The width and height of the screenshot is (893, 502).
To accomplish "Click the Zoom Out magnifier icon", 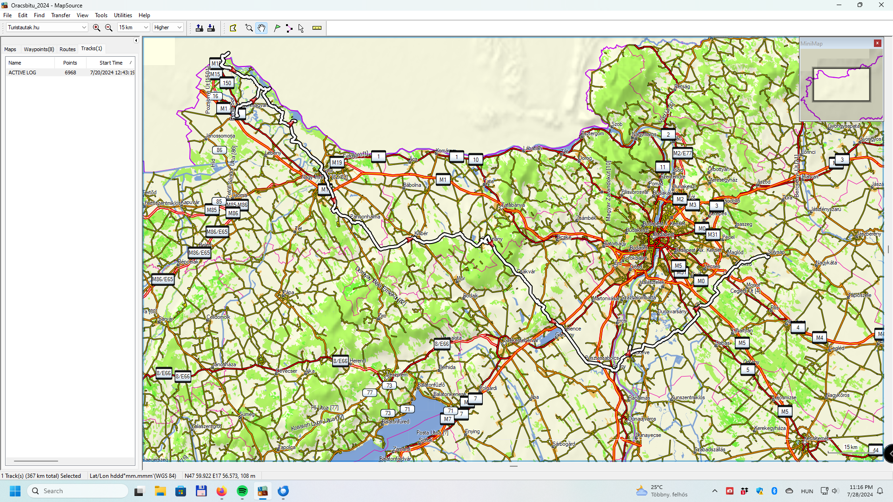I will [x=109, y=28].
